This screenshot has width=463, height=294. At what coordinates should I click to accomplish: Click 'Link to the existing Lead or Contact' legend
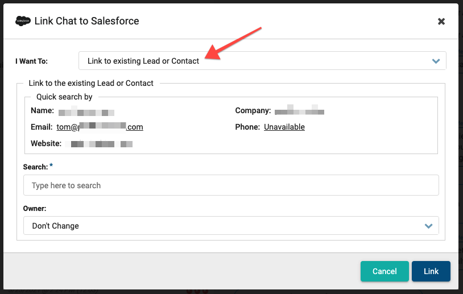[x=91, y=83]
